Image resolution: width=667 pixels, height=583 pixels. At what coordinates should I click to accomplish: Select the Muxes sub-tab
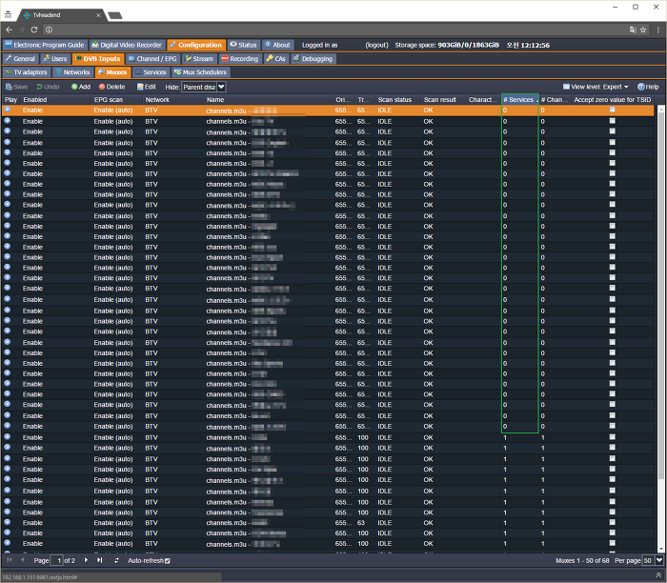click(112, 72)
